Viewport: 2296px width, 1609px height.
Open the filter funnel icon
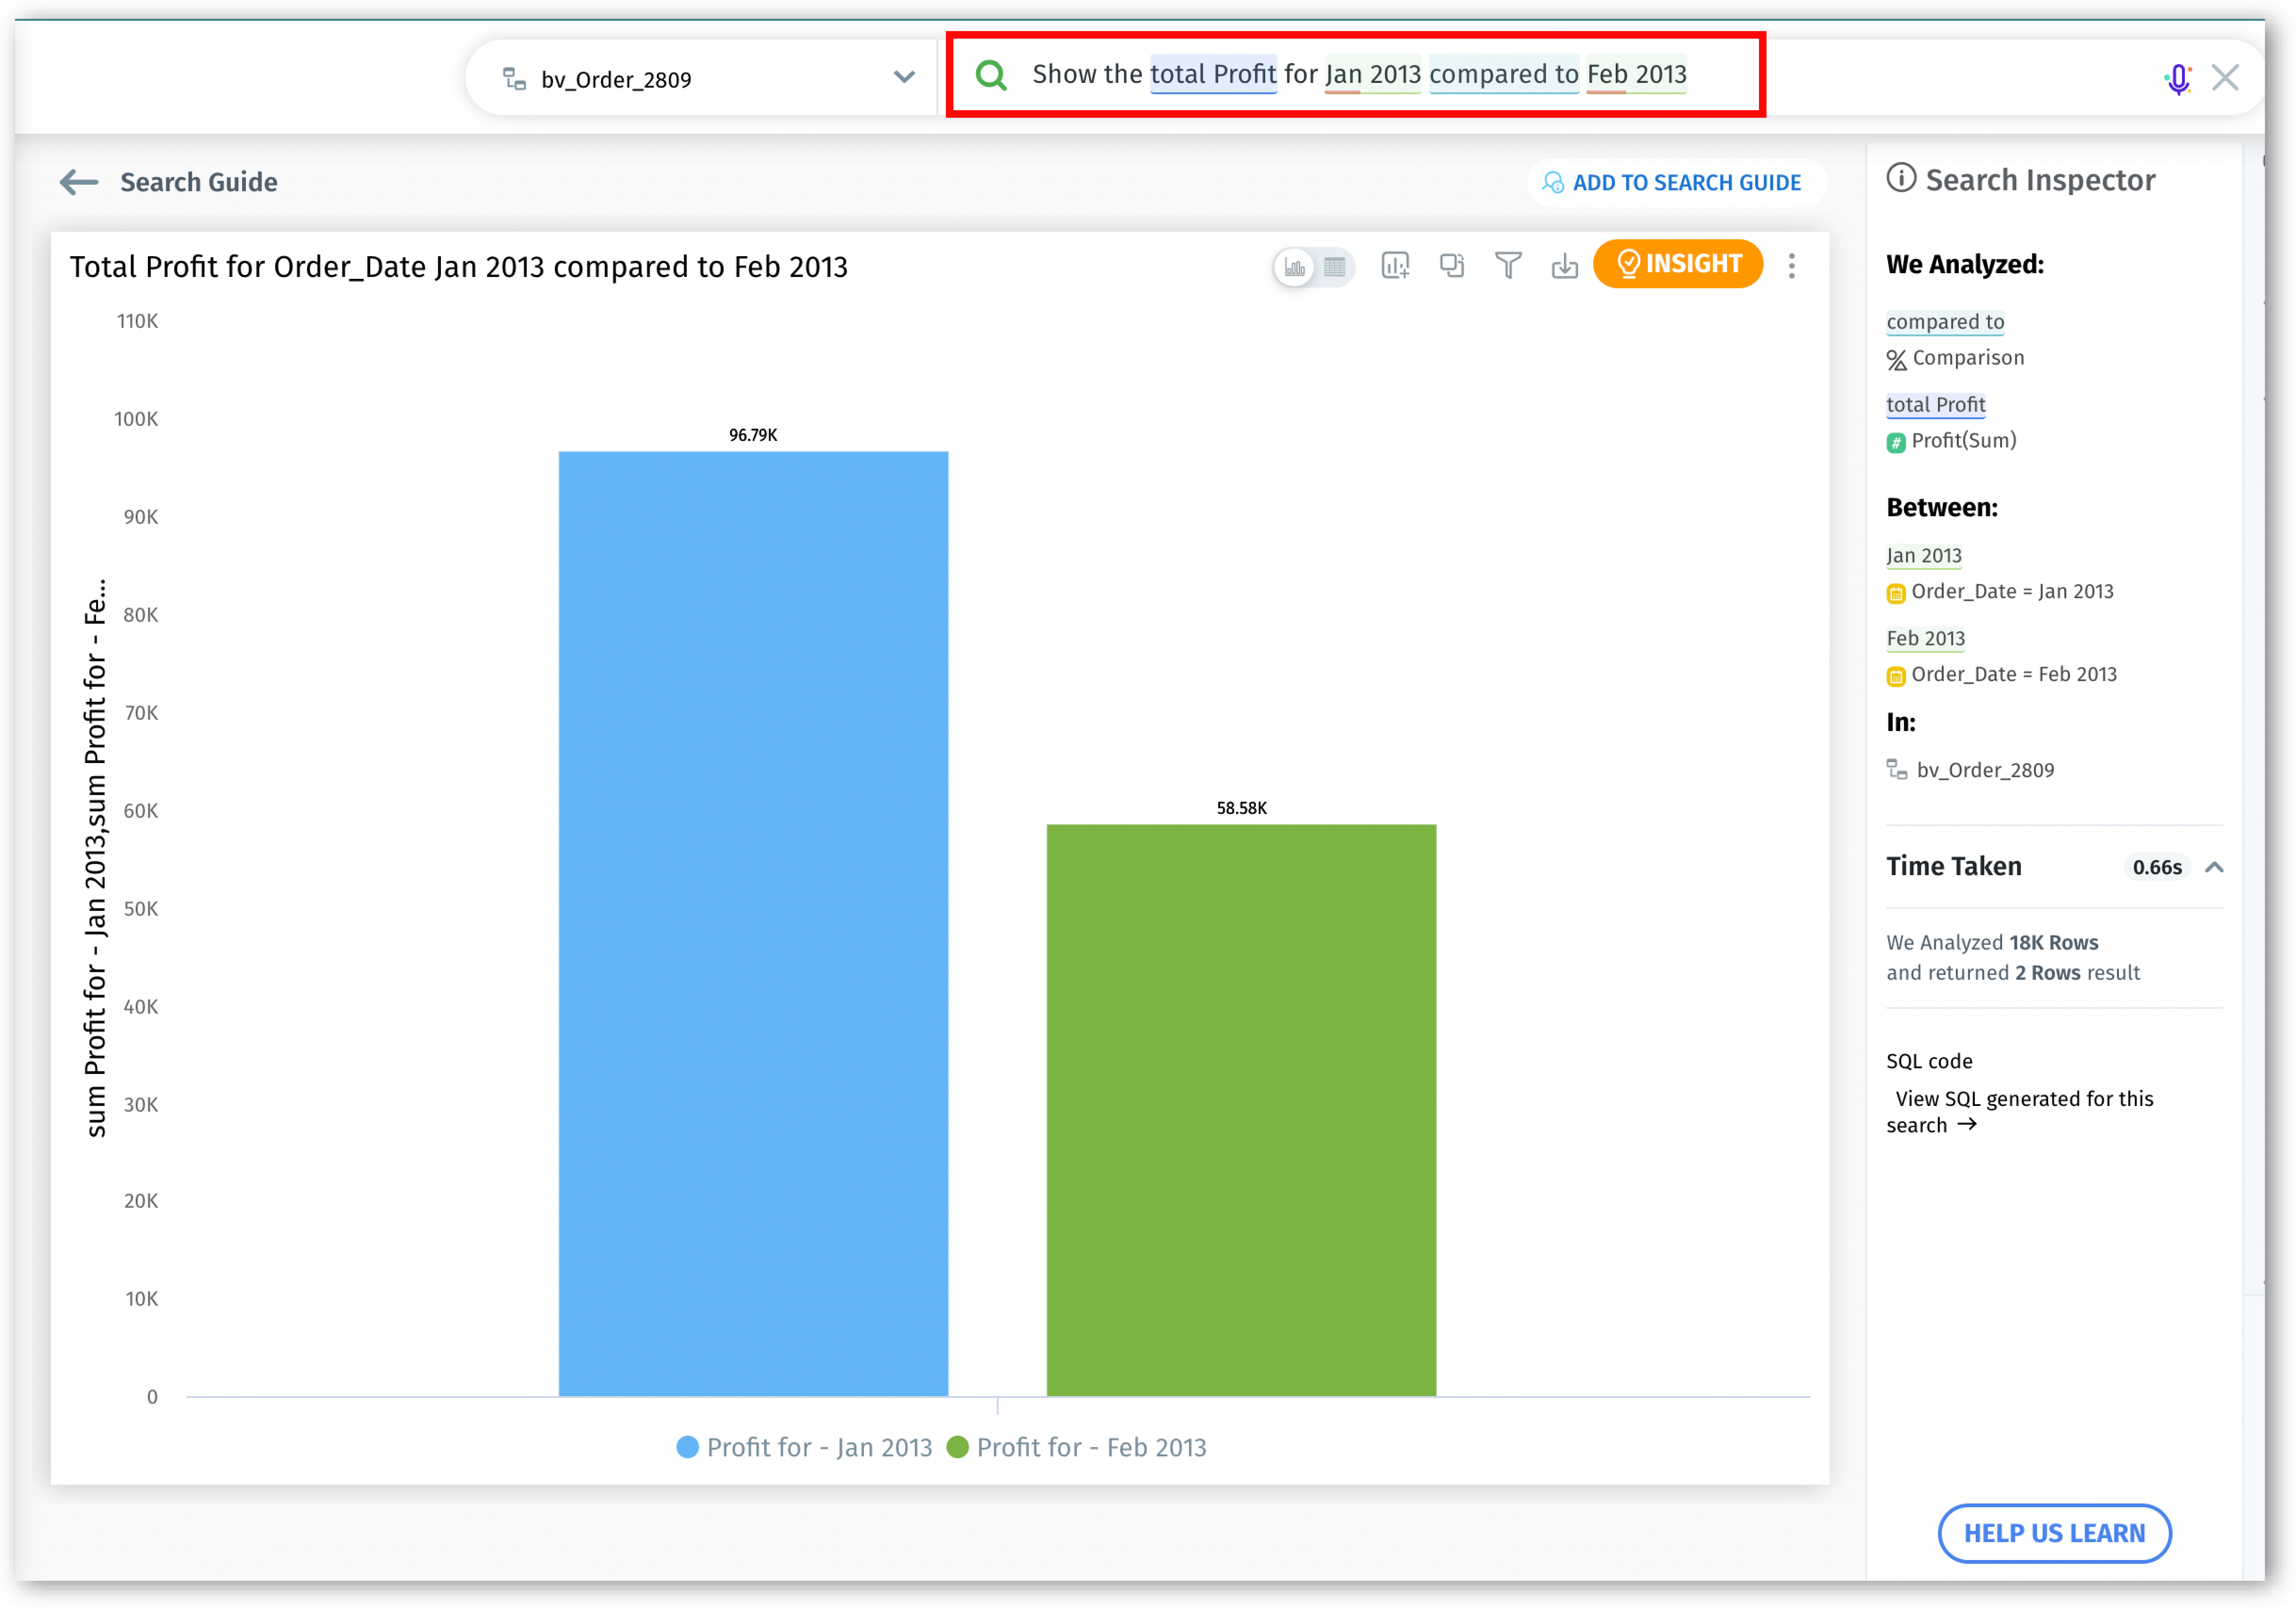(x=1508, y=265)
